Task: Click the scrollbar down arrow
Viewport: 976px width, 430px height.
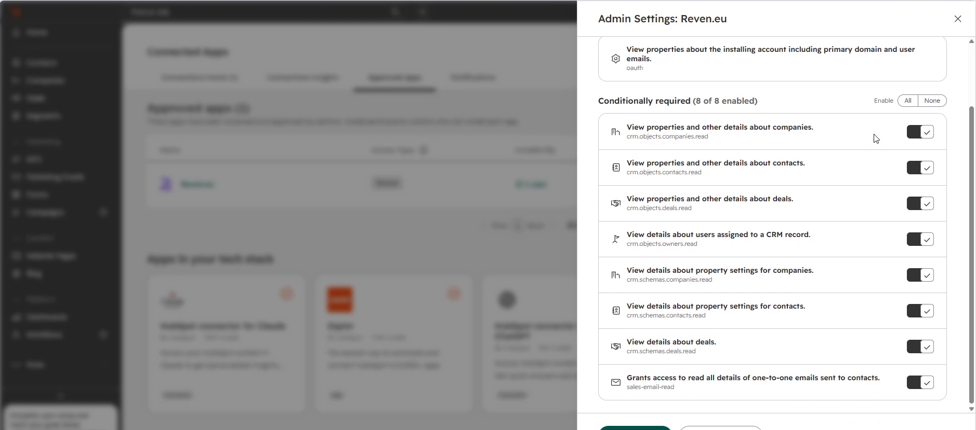Action: (971, 409)
